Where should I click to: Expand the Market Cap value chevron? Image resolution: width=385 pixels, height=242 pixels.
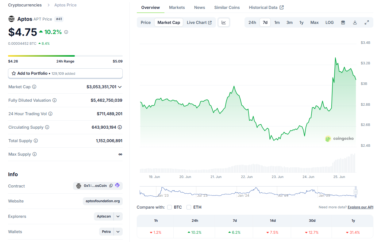(120, 87)
